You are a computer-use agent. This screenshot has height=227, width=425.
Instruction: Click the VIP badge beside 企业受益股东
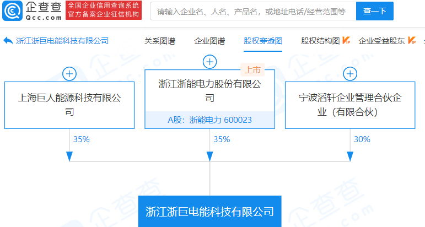[412, 41]
